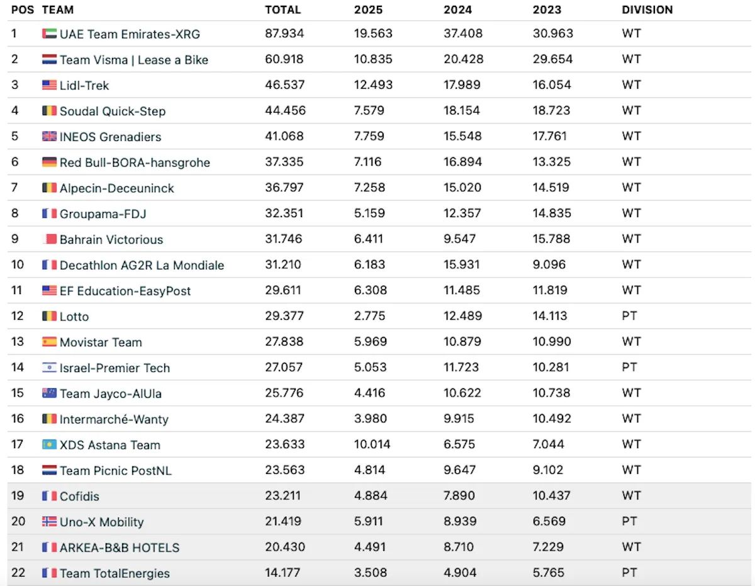
Task: Open the Bahrain Victorious team link
Action: (x=111, y=239)
